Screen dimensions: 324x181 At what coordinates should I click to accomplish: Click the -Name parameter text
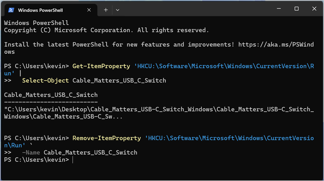tap(31, 152)
